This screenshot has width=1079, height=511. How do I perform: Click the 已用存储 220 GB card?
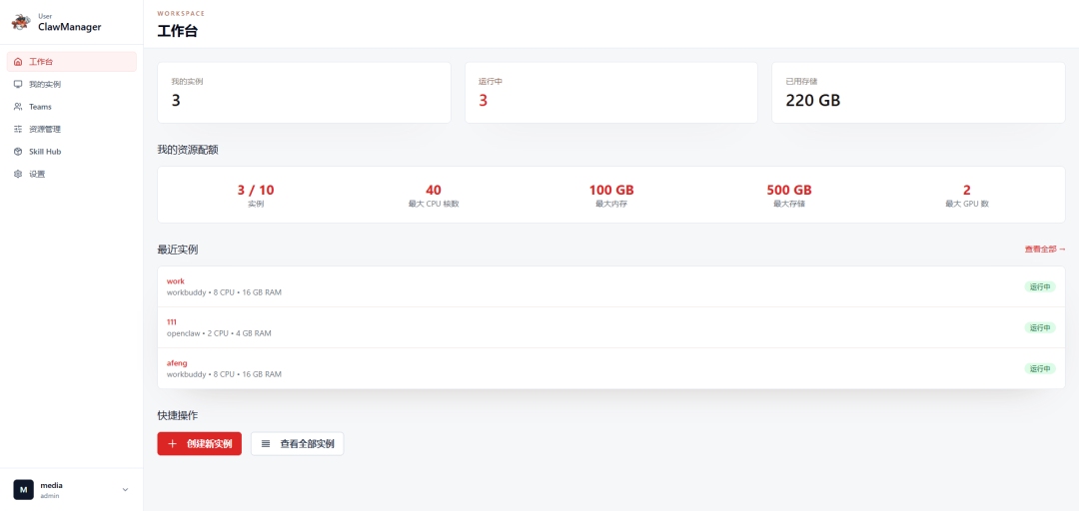pos(919,93)
